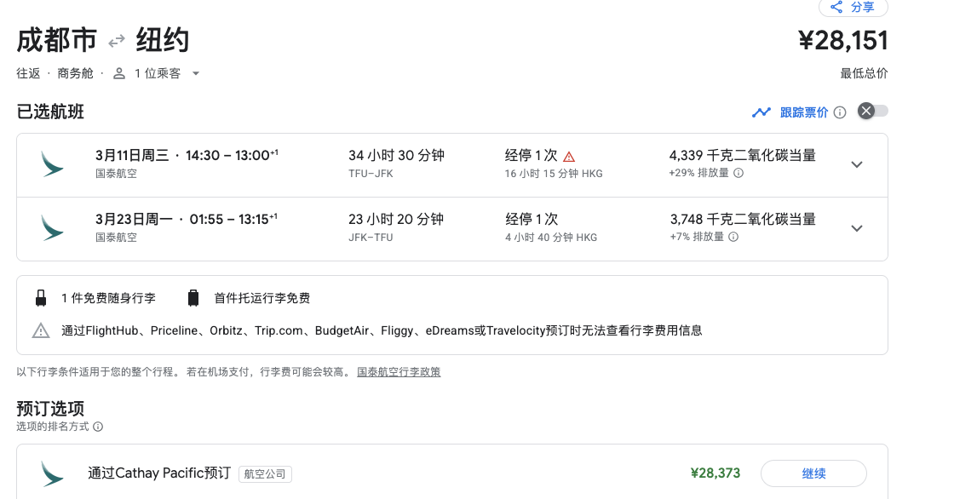Open the 国泰航空行李政策 baggage policy link

click(x=399, y=372)
